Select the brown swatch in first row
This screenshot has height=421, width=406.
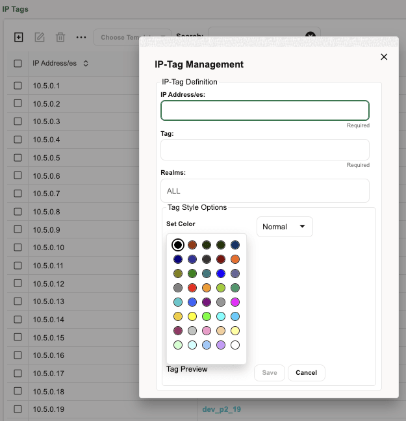coord(192,244)
